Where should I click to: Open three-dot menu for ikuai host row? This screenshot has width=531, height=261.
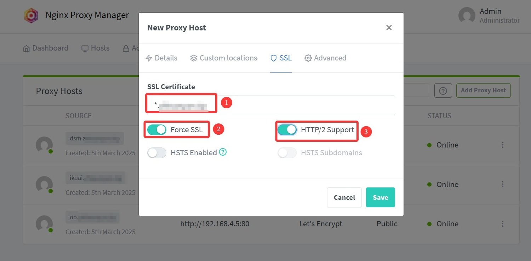pos(502,184)
